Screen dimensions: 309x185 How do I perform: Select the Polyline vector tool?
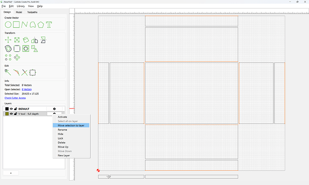25,25
